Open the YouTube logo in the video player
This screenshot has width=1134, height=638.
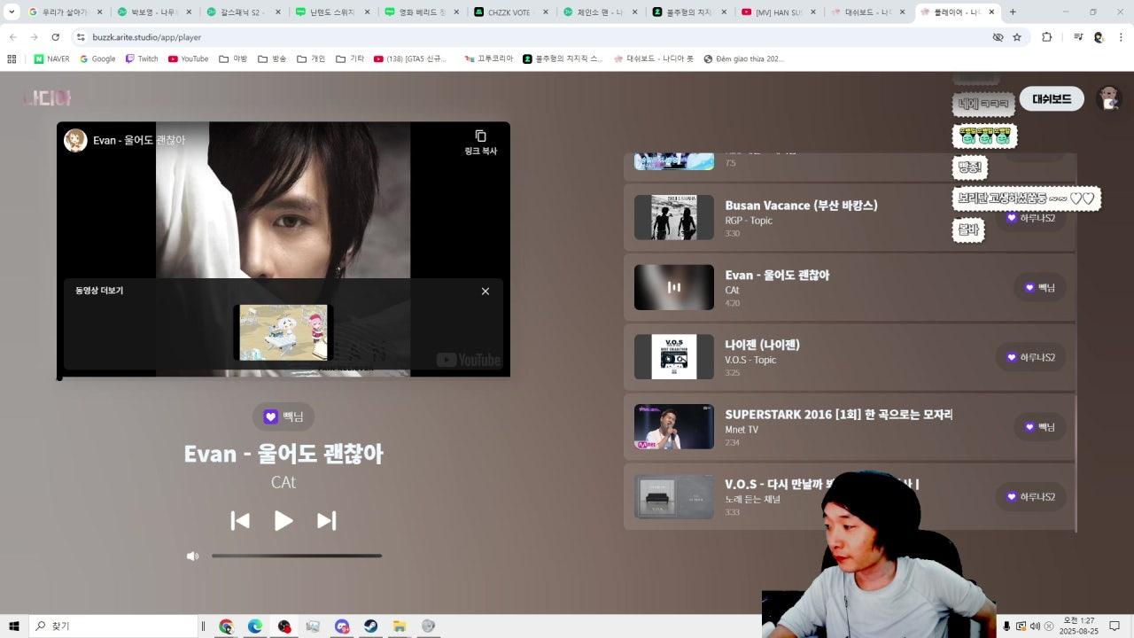469,360
